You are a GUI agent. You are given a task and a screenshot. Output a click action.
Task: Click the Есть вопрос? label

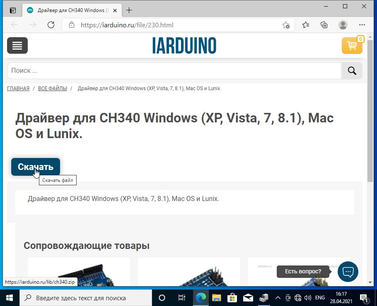click(303, 271)
